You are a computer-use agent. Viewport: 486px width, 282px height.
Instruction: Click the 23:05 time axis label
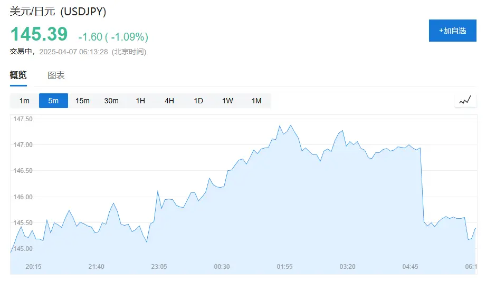(159, 267)
